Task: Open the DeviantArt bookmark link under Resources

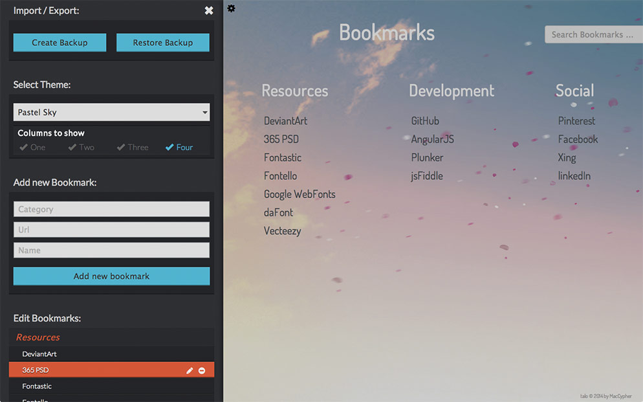Action: pos(285,121)
